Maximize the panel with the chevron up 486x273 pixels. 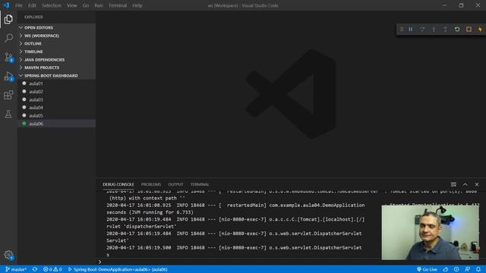point(465,184)
